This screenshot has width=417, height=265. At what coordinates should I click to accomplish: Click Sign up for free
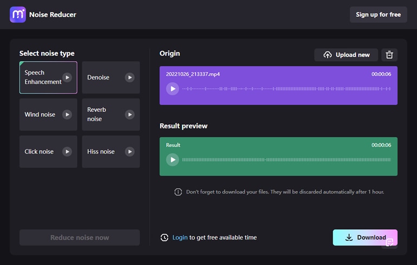pyautogui.click(x=378, y=15)
